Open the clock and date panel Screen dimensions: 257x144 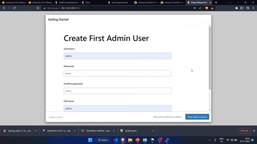pyautogui.click(x=245, y=140)
